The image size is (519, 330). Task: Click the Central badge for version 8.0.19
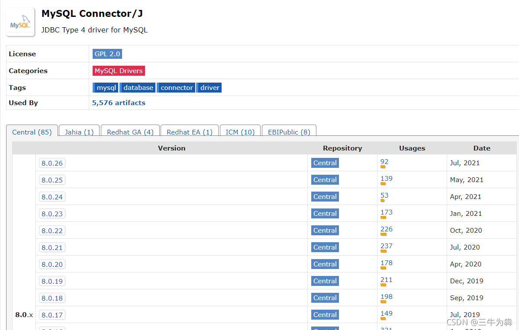coord(325,281)
